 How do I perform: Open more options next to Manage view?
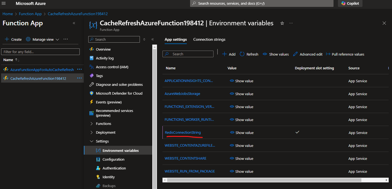[x=66, y=39]
